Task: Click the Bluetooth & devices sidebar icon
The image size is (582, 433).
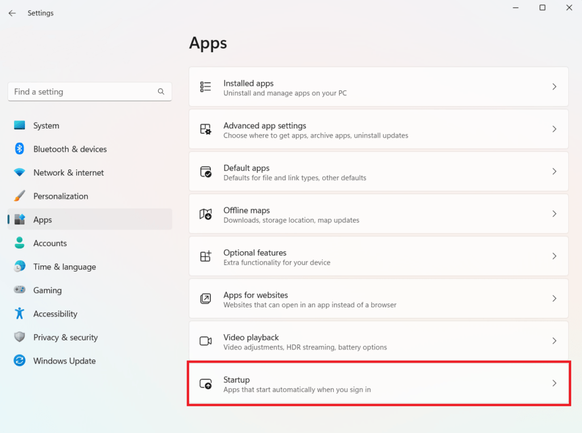Action: pyautogui.click(x=19, y=149)
